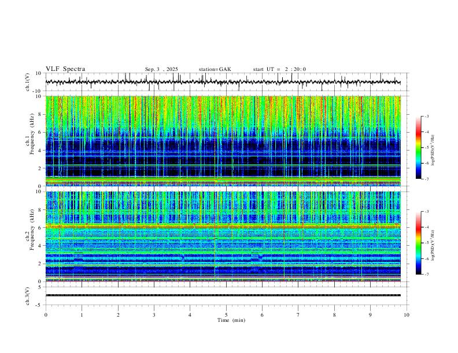Click time axis tick label '0'
458x353 pixels.
click(x=46, y=315)
